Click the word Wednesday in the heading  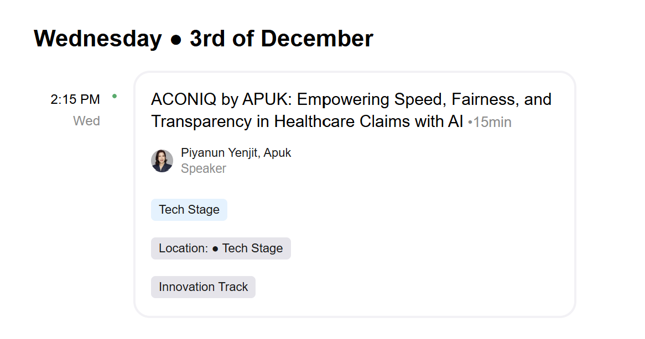[x=98, y=39]
